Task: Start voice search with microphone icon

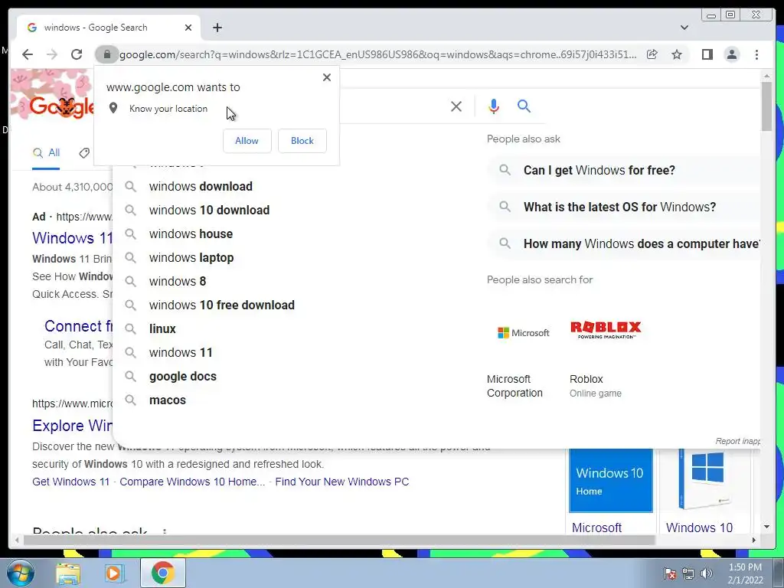Action: click(x=494, y=106)
